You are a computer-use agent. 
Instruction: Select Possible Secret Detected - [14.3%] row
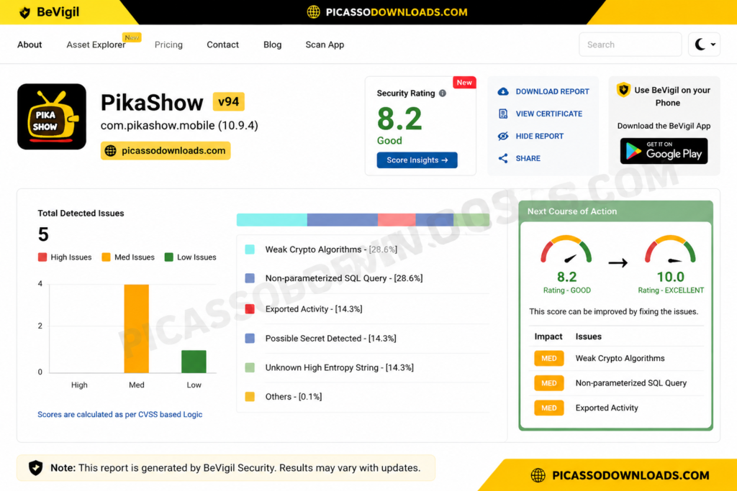[363, 339]
